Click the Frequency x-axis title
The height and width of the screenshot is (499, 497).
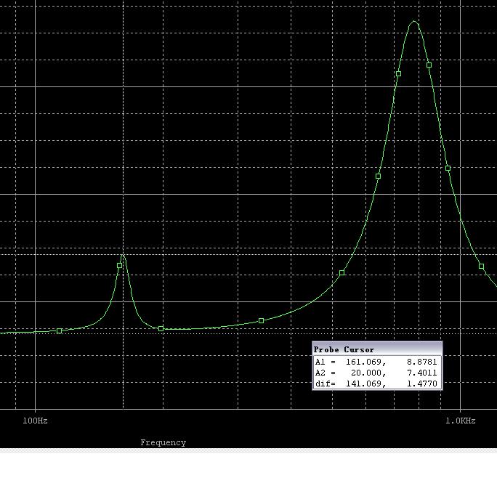[x=163, y=442]
